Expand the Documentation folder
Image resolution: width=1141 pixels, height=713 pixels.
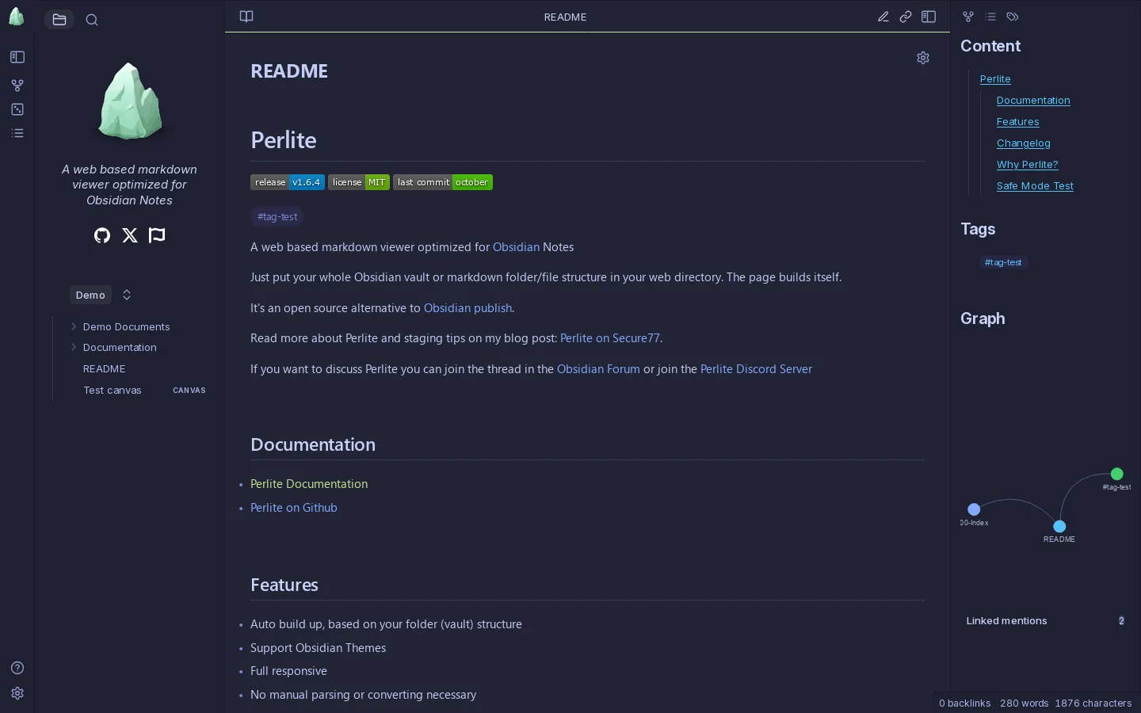[x=120, y=347]
